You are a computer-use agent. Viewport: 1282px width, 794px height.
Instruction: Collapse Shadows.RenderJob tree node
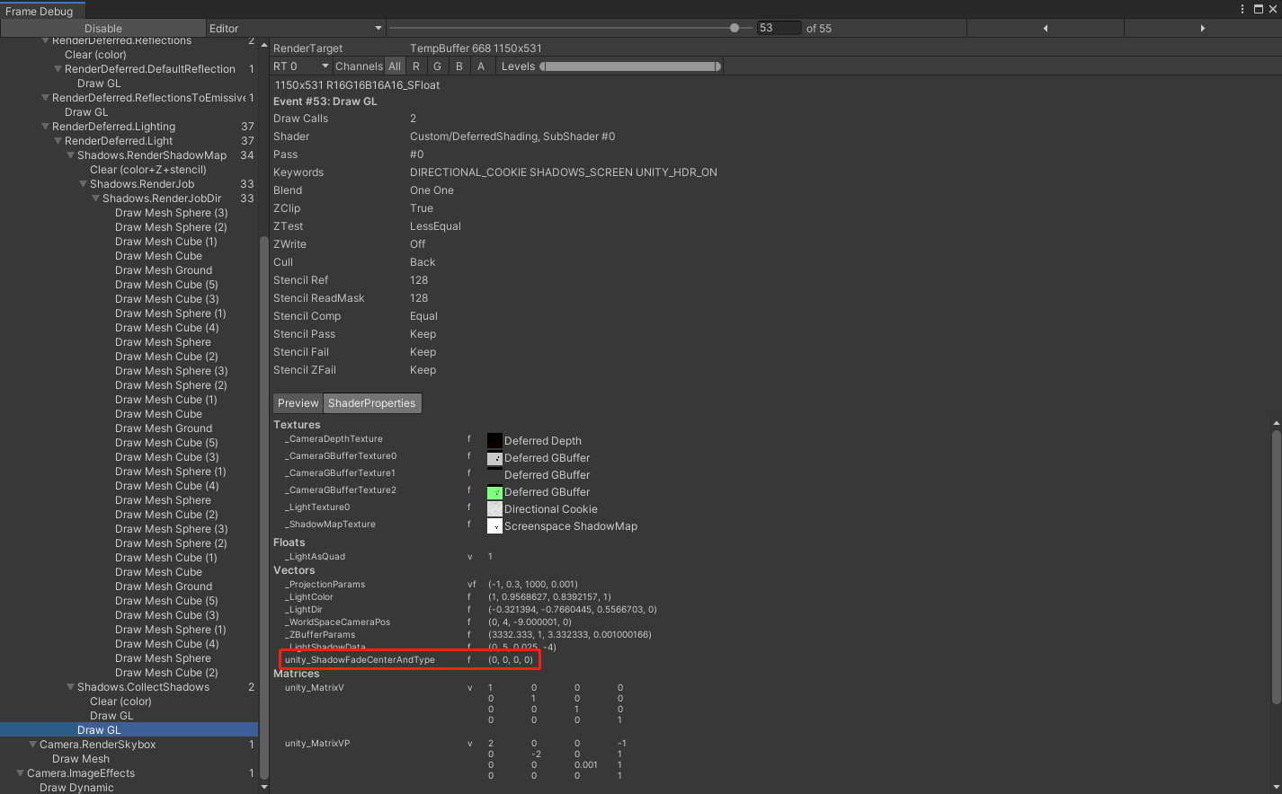[x=83, y=184]
